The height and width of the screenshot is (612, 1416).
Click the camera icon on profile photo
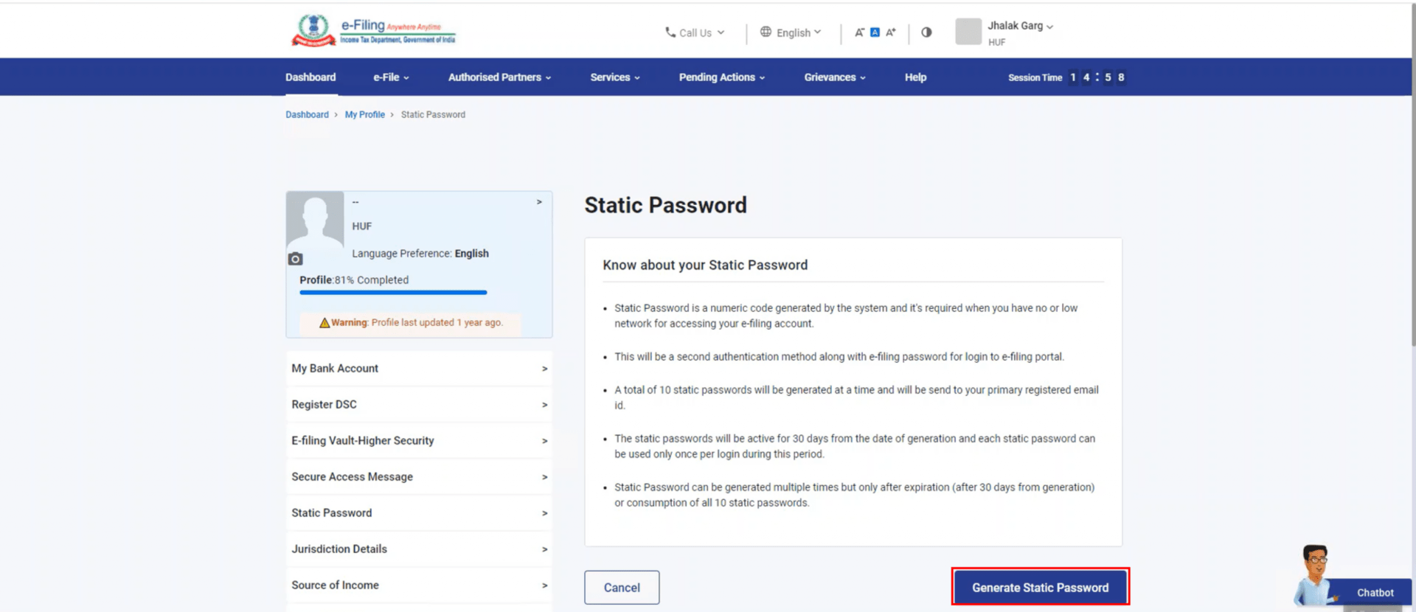pyautogui.click(x=296, y=259)
